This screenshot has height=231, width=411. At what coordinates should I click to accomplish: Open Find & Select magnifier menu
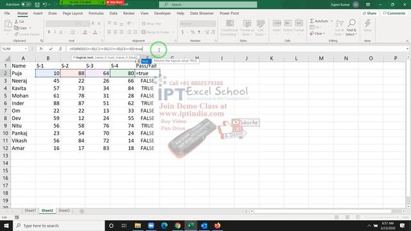351,28
